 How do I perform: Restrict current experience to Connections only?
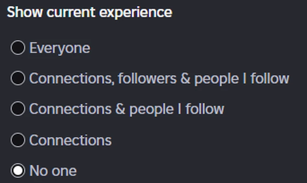pyautogui.click(x=18, y=140)
